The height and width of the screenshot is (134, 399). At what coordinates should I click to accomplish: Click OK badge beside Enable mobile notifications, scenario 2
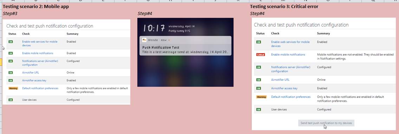coord(11,53)
